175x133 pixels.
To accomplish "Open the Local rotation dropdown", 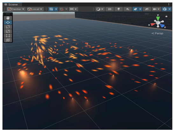I will click(35, 9).
